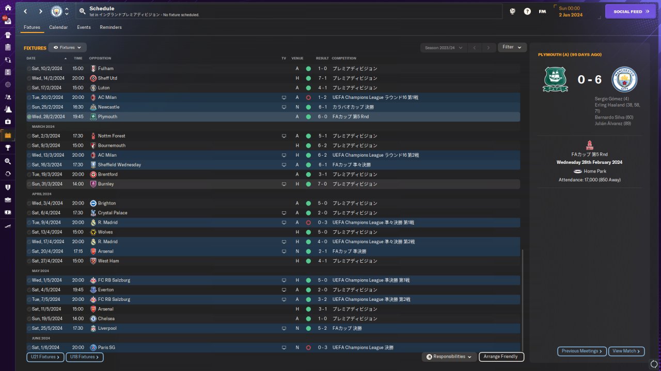This screenshot has height=371, width=661.
Task: Click the circular icon in the bottom-right corner
Action: [655, 364]
